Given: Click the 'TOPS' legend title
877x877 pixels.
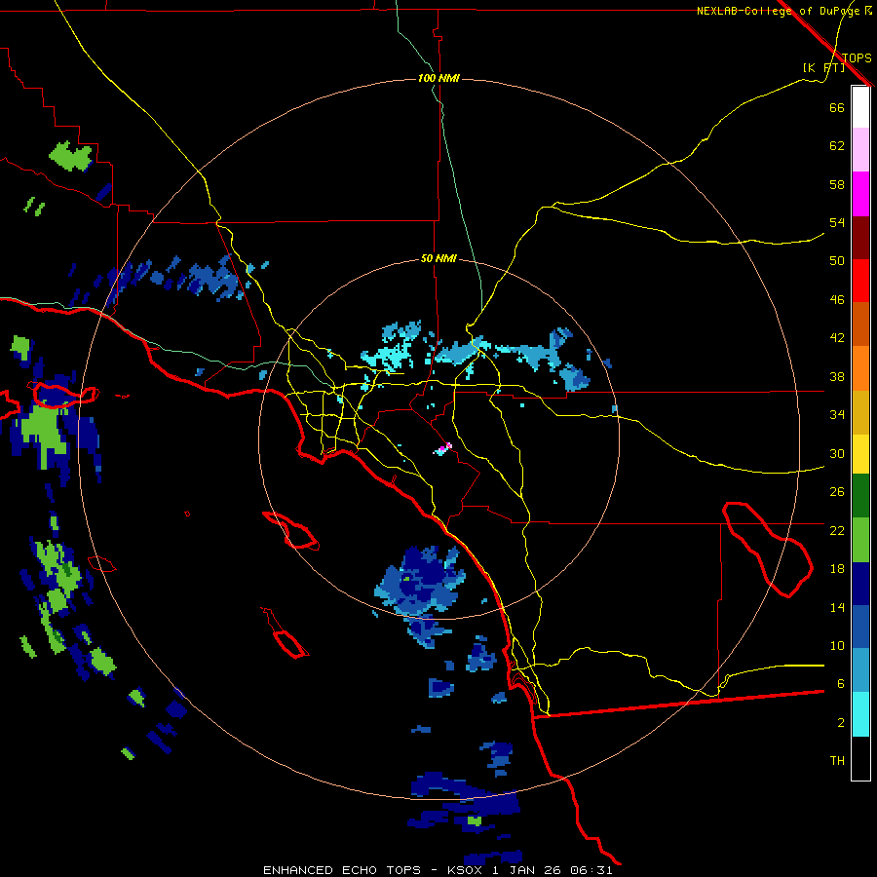Looking at the screenshot, I should 857,57.
